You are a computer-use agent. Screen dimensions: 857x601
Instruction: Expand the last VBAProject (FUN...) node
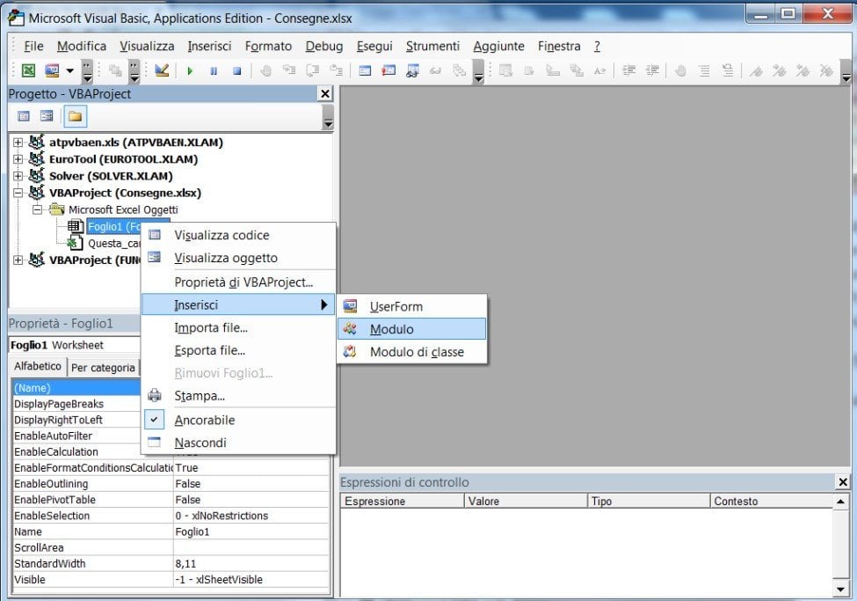18,260
